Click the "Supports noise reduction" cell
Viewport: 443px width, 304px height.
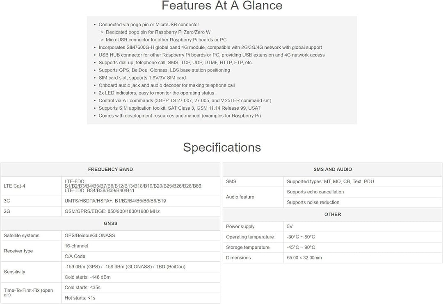tap(313, 202)
